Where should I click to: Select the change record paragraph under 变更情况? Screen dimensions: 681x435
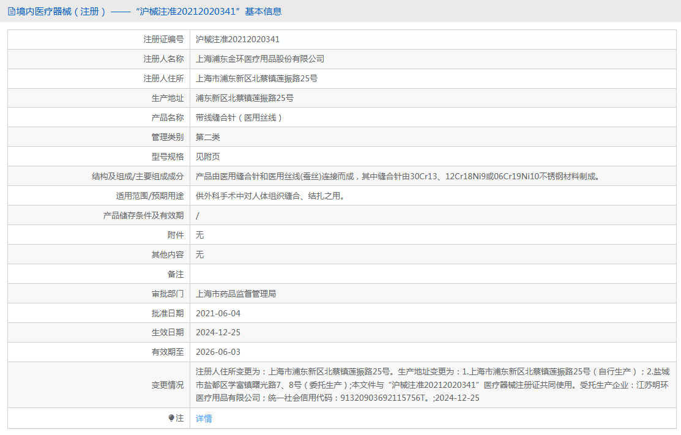433,385
